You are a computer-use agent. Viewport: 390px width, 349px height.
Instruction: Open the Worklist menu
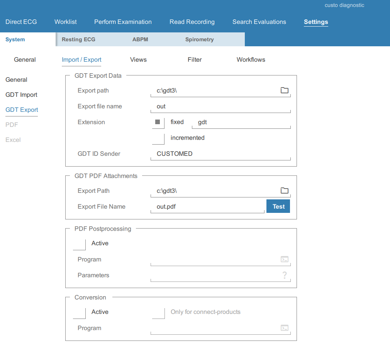point(66,22)
